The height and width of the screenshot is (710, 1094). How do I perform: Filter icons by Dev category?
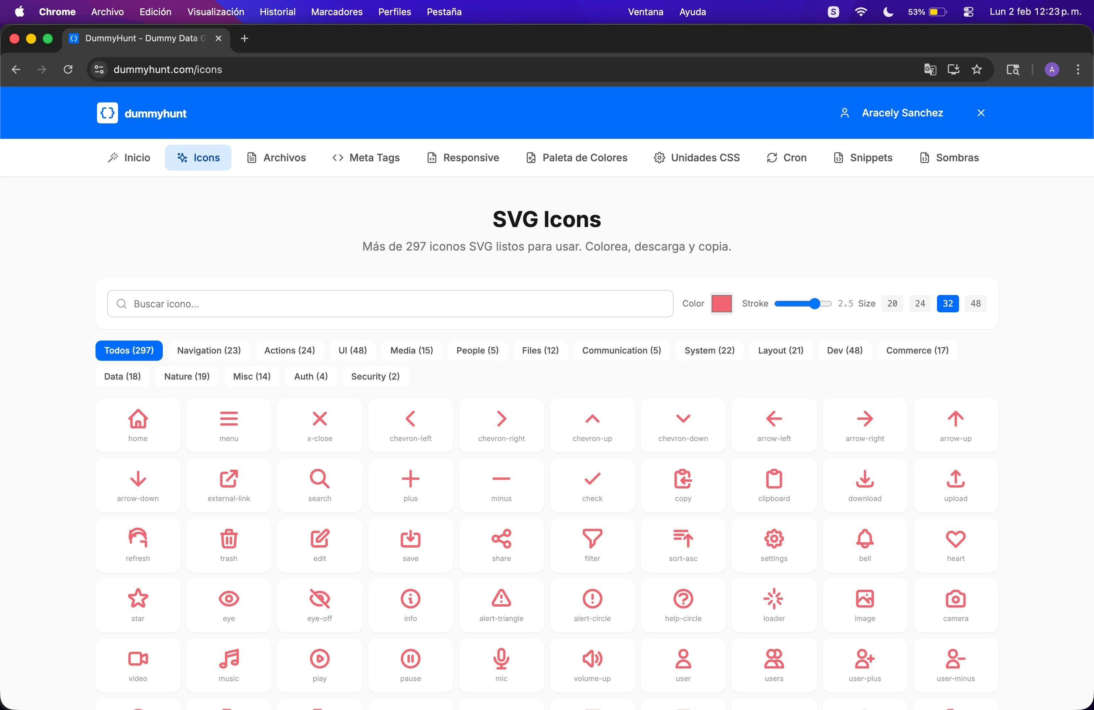pyautogui.click(x=844, y=350)
